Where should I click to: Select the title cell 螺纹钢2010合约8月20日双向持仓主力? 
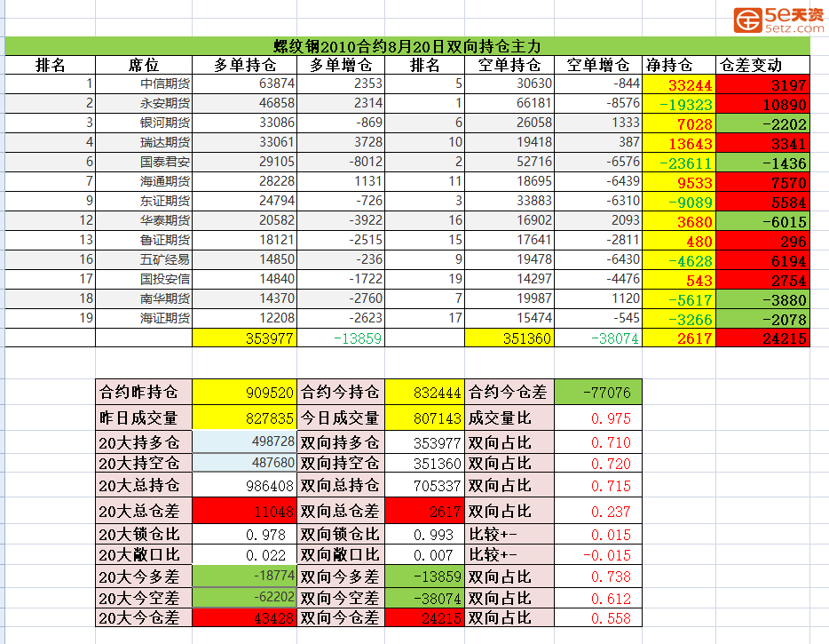coord(407,46)
